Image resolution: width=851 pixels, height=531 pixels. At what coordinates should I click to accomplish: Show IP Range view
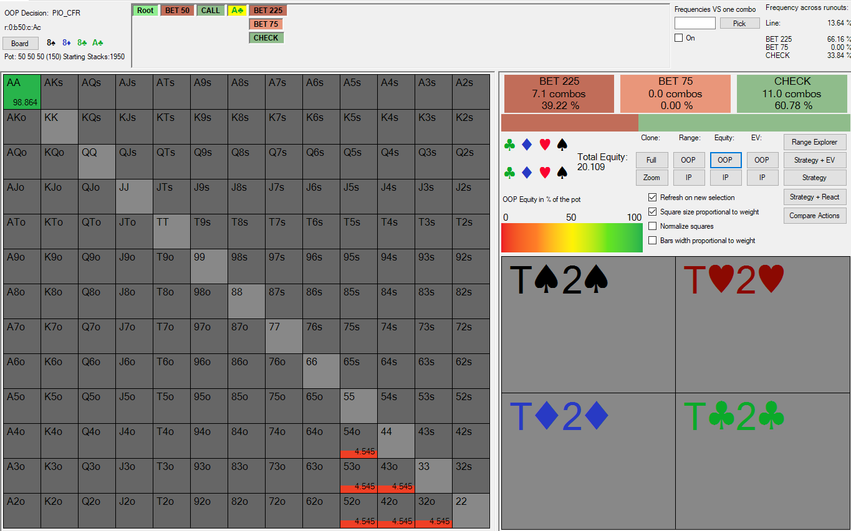(x=688, y=178)
